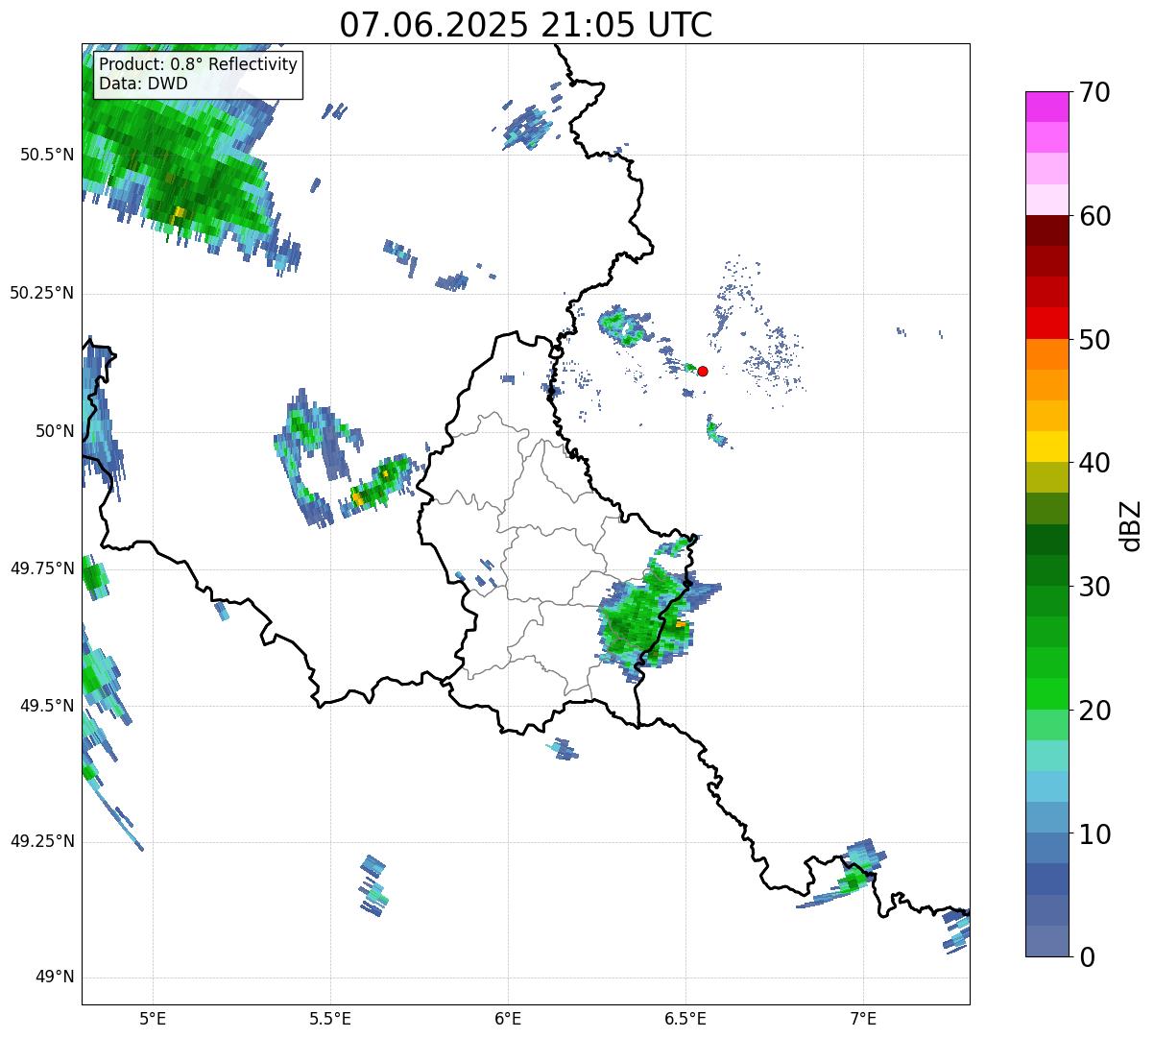This screenshot has width=1154, height=1038.
Task: Click the colorbar 'dBZ' unit label
Action: coord(1131,525)
